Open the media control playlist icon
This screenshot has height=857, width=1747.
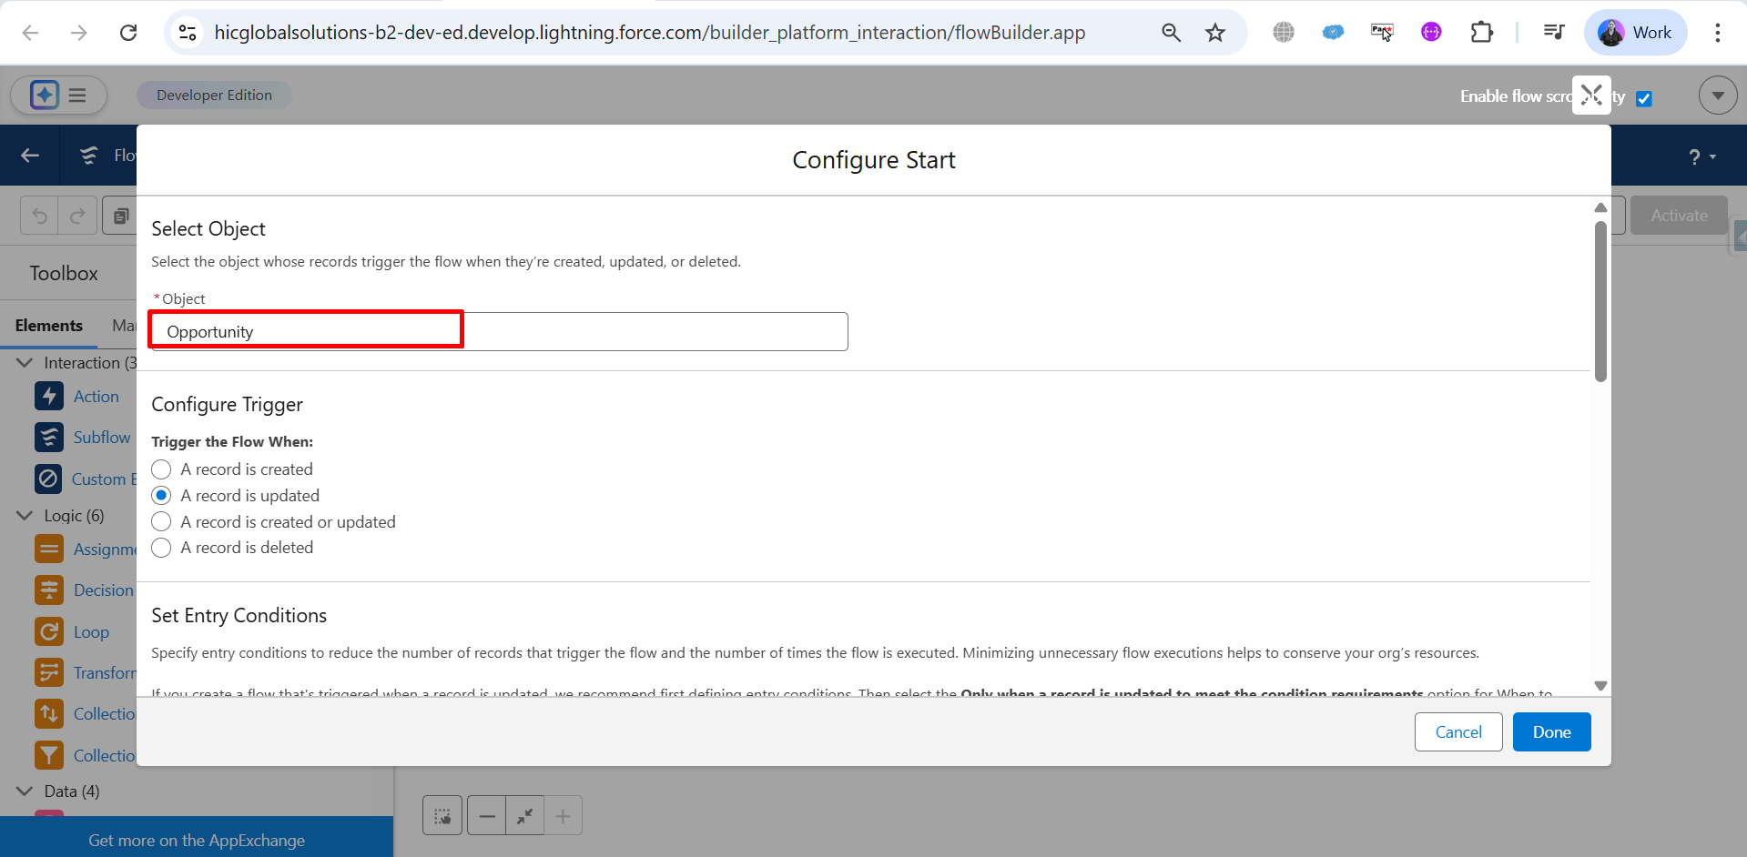click(1553, 33)
